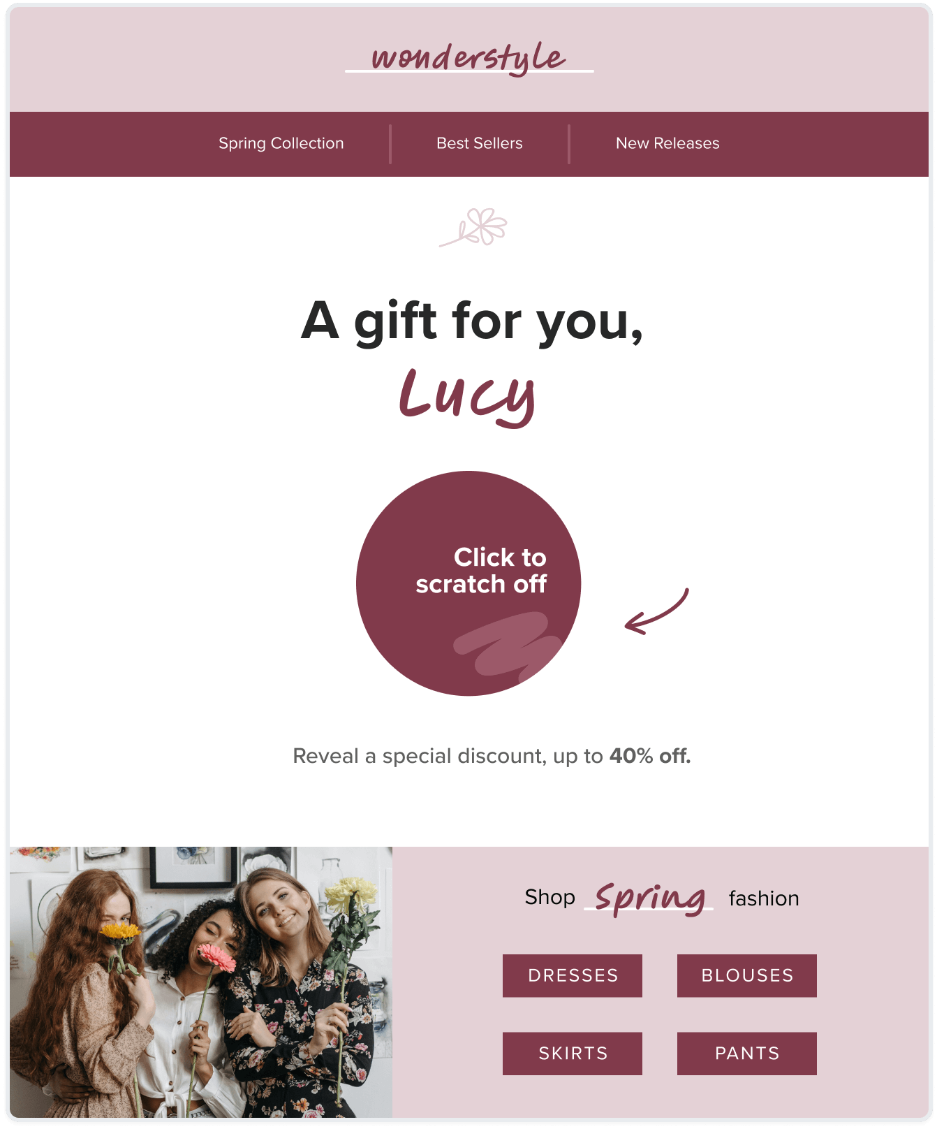Click the bold '40% off.' text
Viewport: 937px width, 1129px height.
point(650,756)
